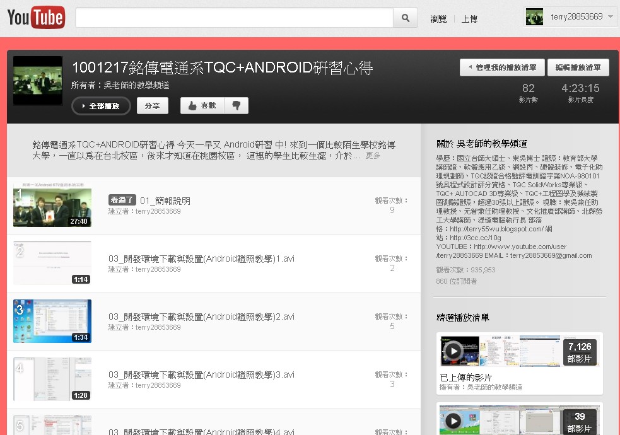The height and width of the screenshot is (435, 620).
Task: Click the YouTube logo
Action: pyautogui.click(x=36, y=18)
